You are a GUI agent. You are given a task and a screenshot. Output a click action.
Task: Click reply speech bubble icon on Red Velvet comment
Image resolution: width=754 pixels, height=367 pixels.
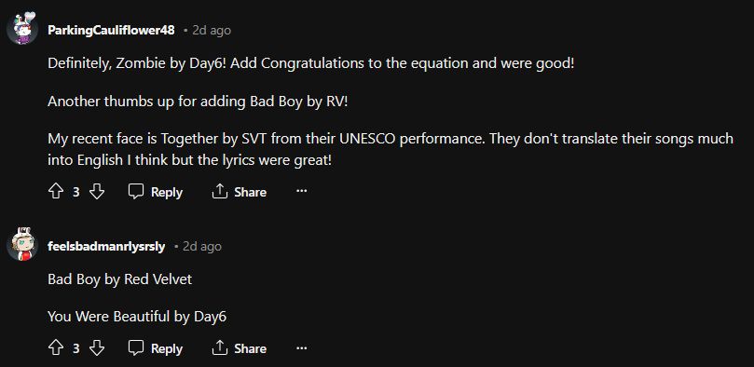coord(136,348)
